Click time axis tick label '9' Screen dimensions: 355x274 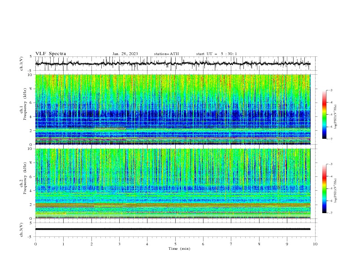(x=287, y=244)
